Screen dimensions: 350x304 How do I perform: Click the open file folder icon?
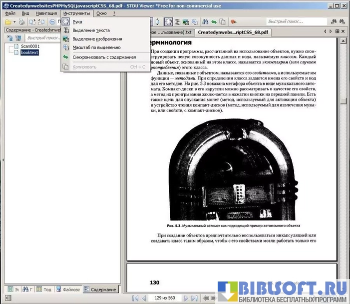(7, 22)
